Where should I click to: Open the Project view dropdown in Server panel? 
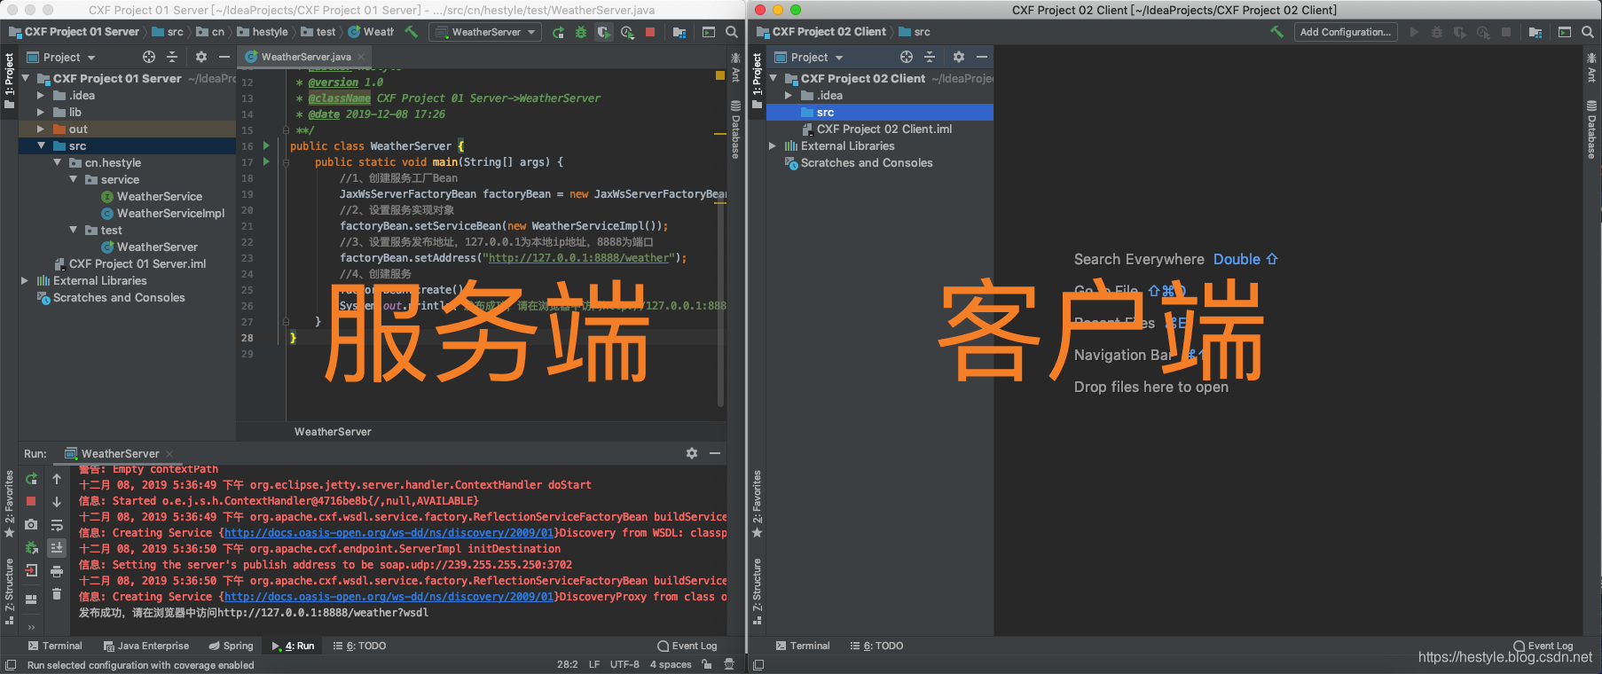[62, 57]
